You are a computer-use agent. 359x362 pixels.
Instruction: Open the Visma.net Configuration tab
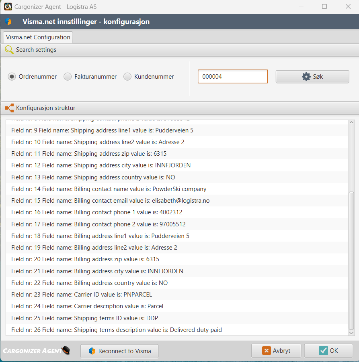click(38, 37)
